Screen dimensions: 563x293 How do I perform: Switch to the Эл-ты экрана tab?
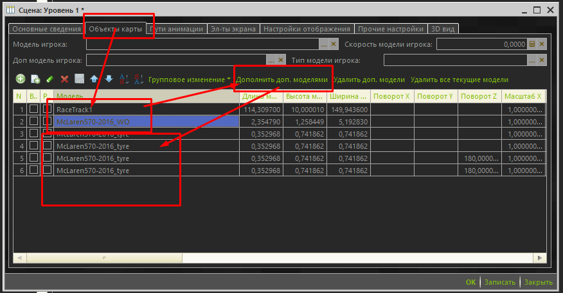pyautogui.click(x=233, y=29)
